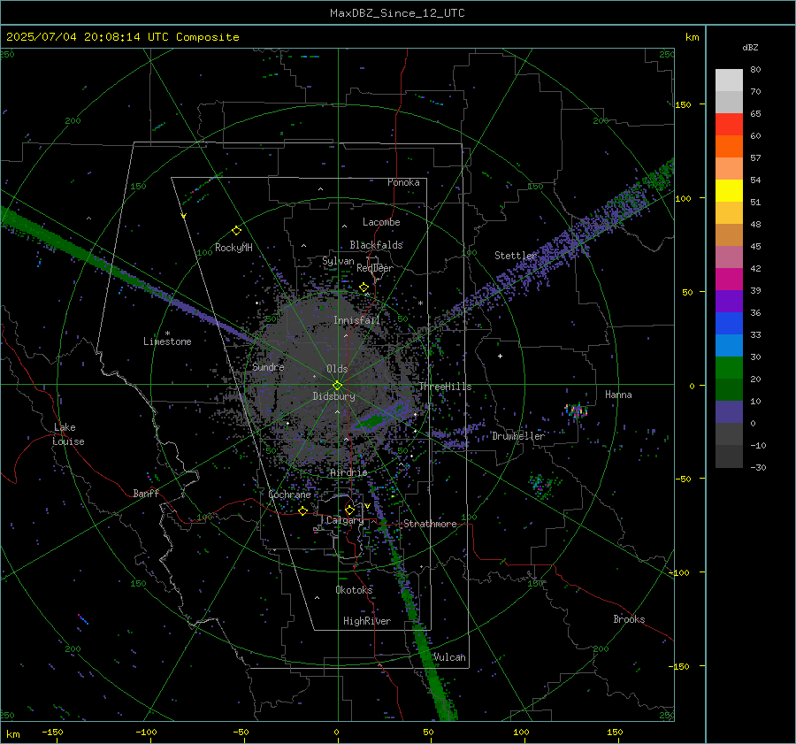Viewport: 796px width, 744px height.
Task: Click the MaxDBZ_Since_12_UTC title
Action: (397, 13)
